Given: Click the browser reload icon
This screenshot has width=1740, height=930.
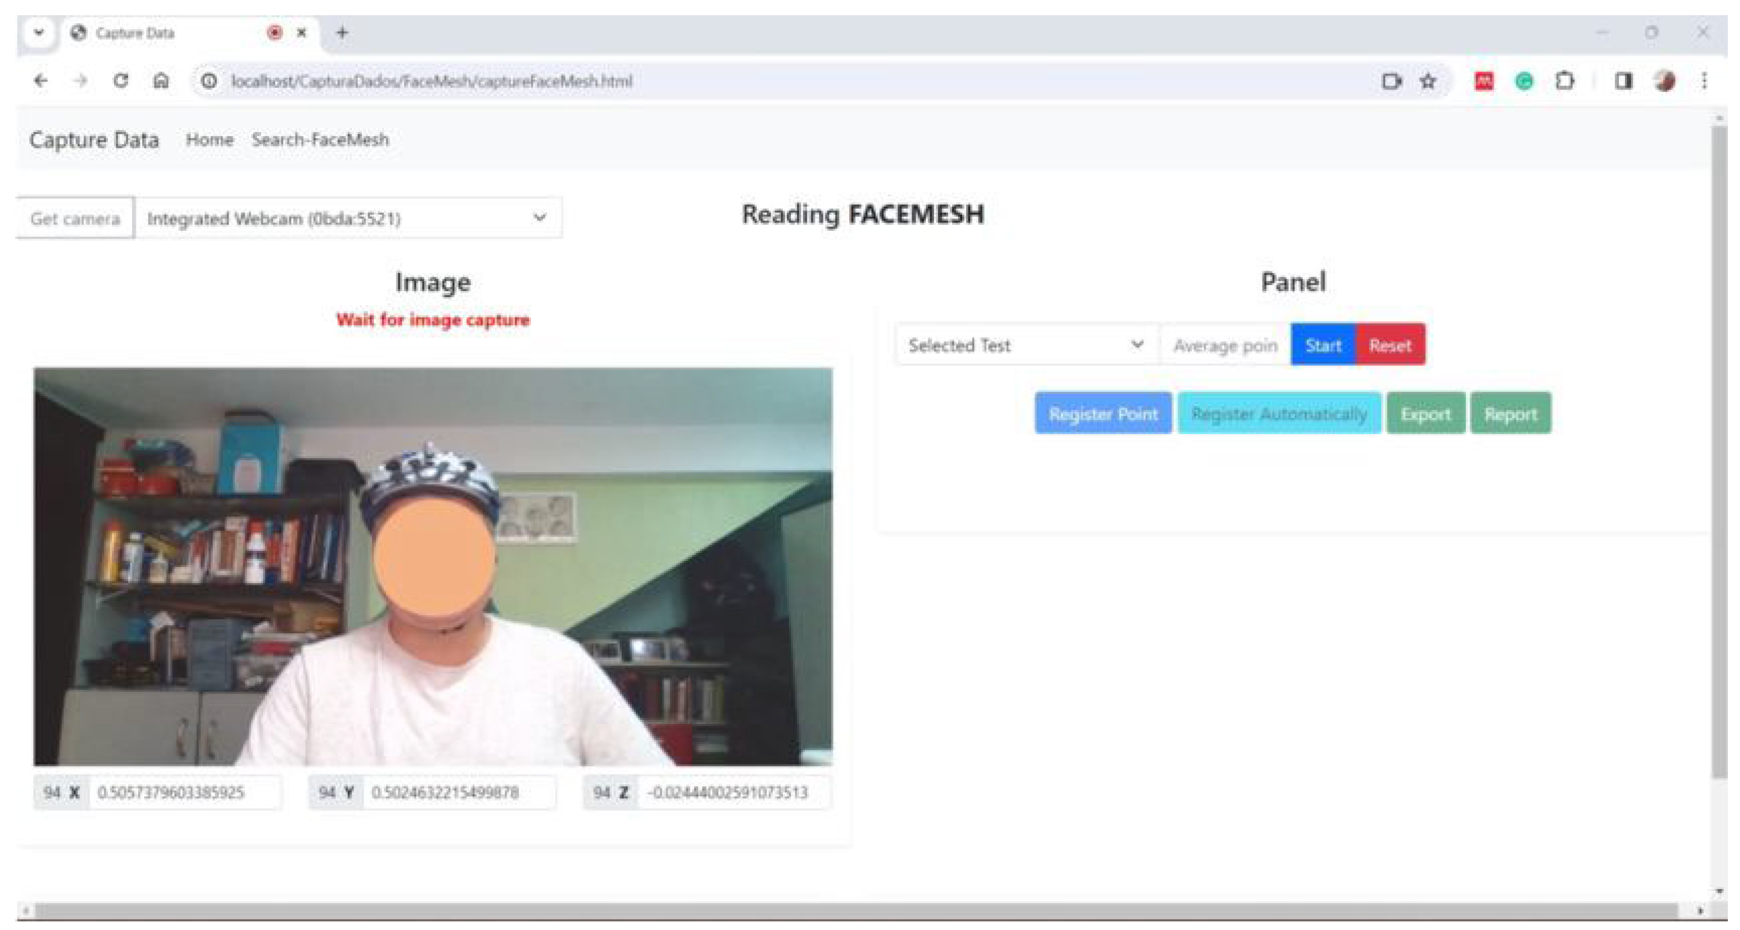Looking at the screenshot, I should (x=121, y=81).
